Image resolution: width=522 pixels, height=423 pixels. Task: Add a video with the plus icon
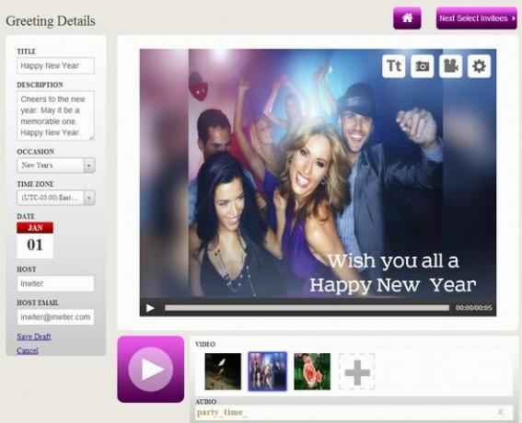pos(357,372)
